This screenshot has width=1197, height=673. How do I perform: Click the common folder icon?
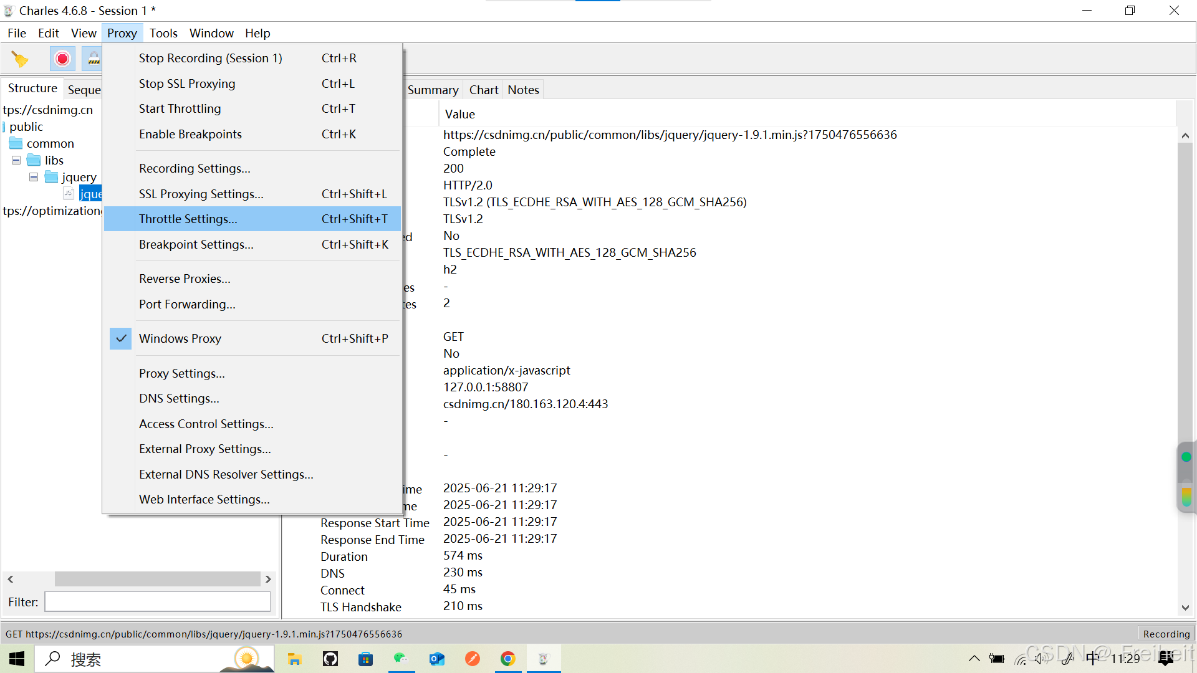[x=16, y=144]
